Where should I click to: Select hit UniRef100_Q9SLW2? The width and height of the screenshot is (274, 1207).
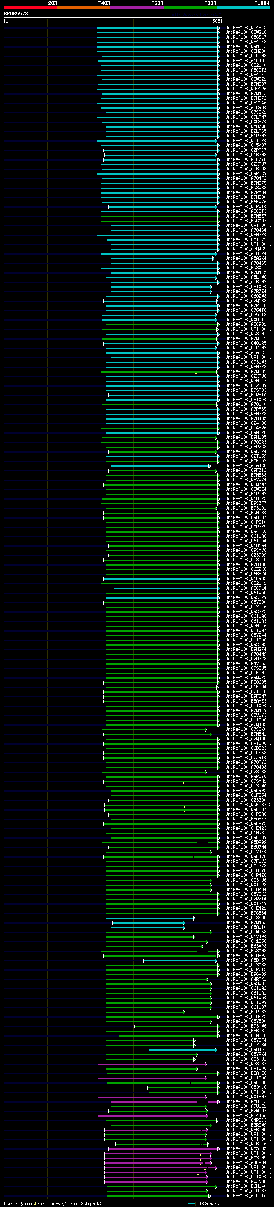[245, 644]
